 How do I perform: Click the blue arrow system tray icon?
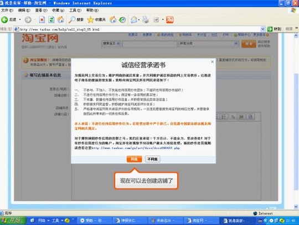pos(266,221)
